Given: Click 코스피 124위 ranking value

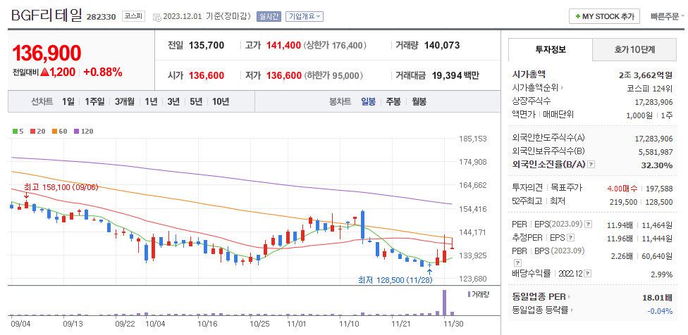Looking at the screenshot, I should point(651,88).
